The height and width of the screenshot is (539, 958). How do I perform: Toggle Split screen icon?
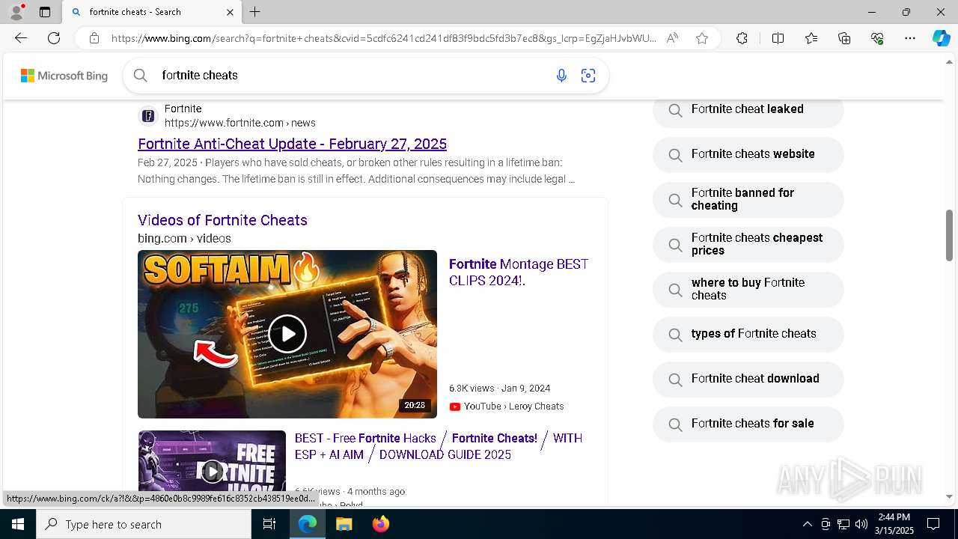[778, 38]
